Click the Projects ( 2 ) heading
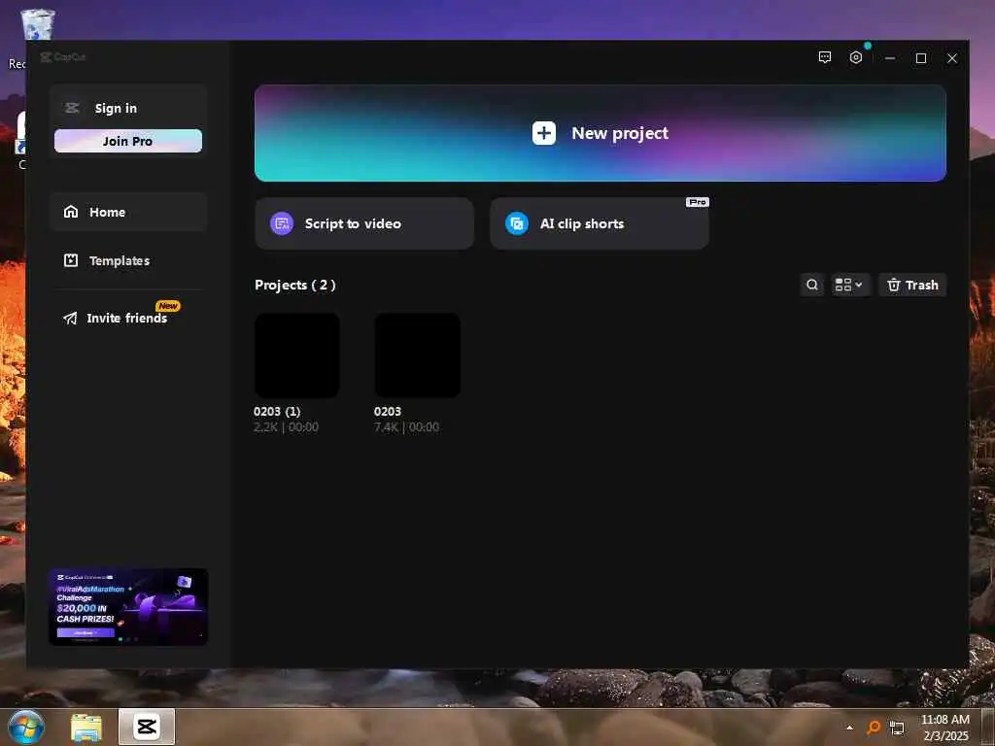Screen dimensions: 995x746 pyautogui.click(x=295, y=285)
